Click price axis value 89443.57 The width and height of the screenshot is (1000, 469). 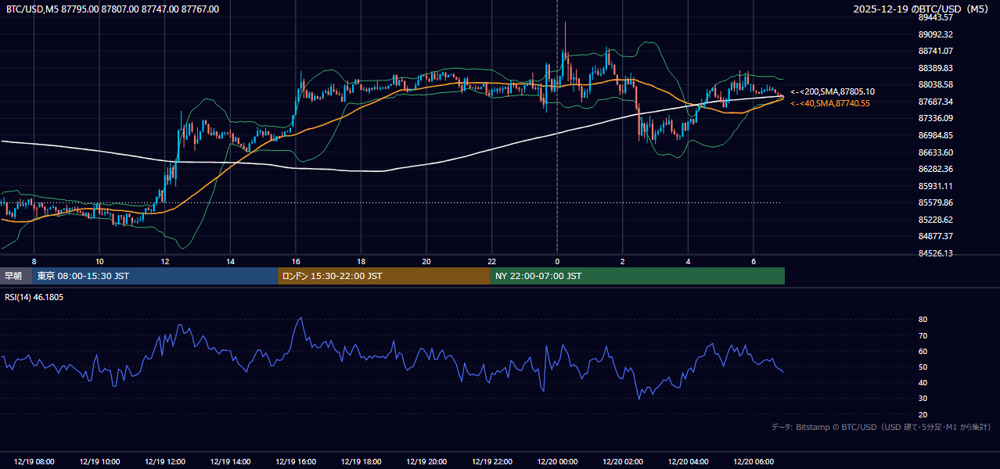pos(936,17)
